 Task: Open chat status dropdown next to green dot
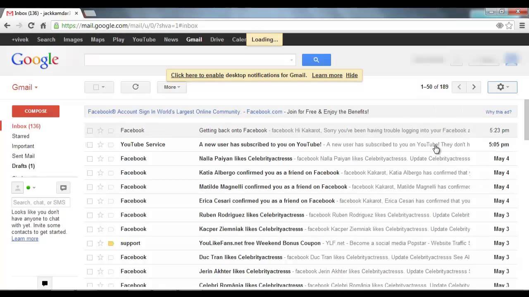34,188
